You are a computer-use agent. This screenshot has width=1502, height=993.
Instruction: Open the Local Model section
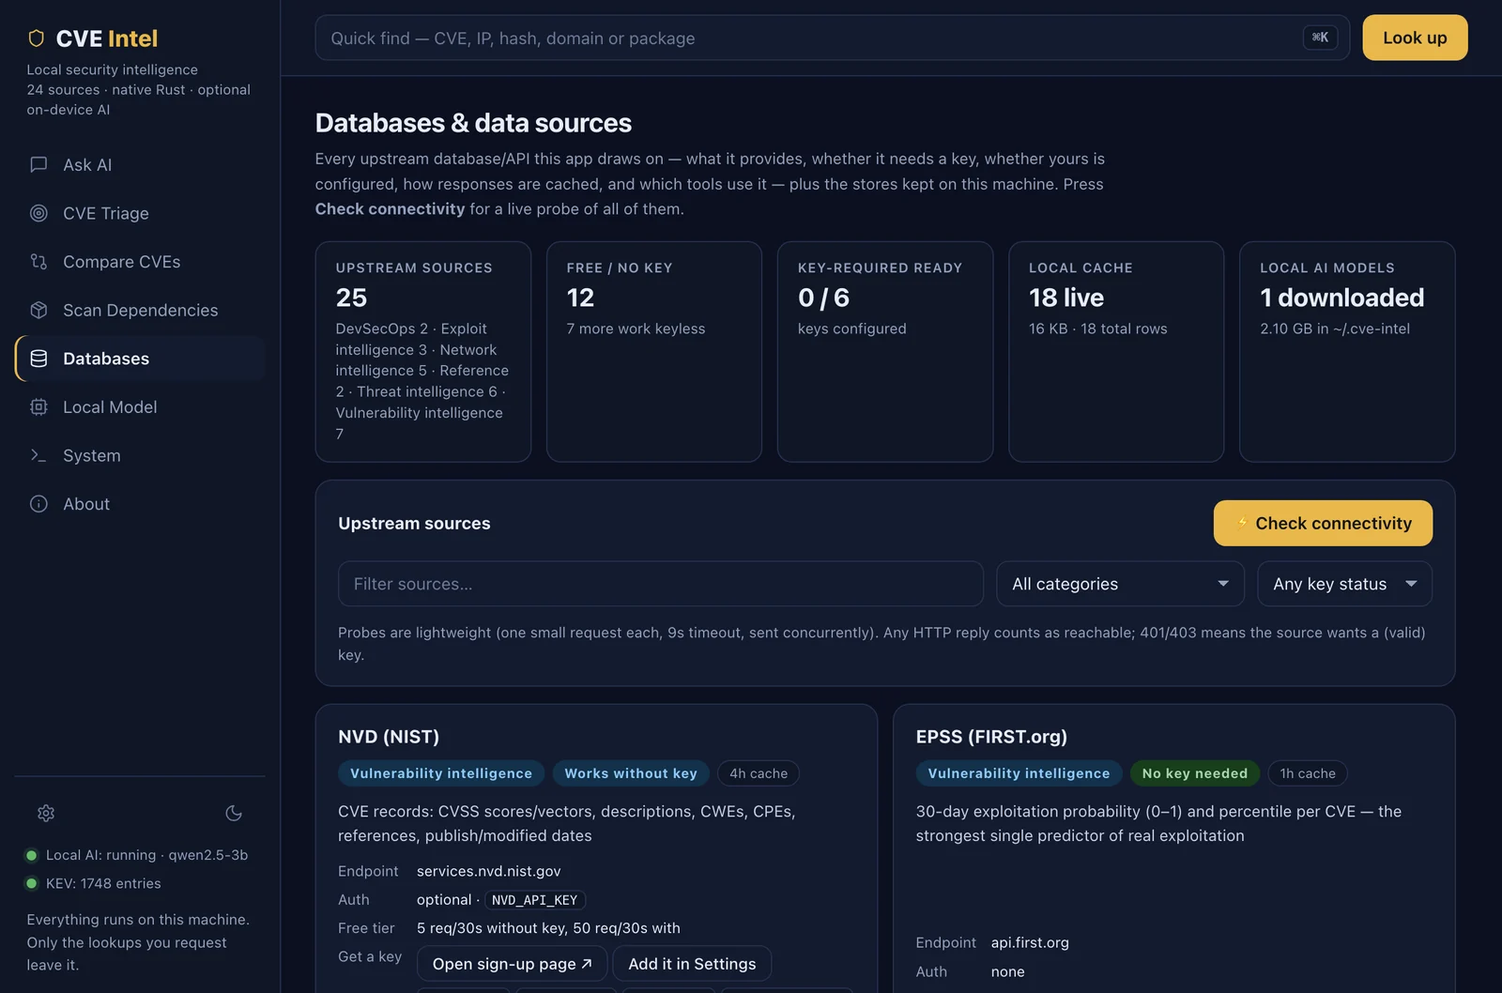coord(141,407)
